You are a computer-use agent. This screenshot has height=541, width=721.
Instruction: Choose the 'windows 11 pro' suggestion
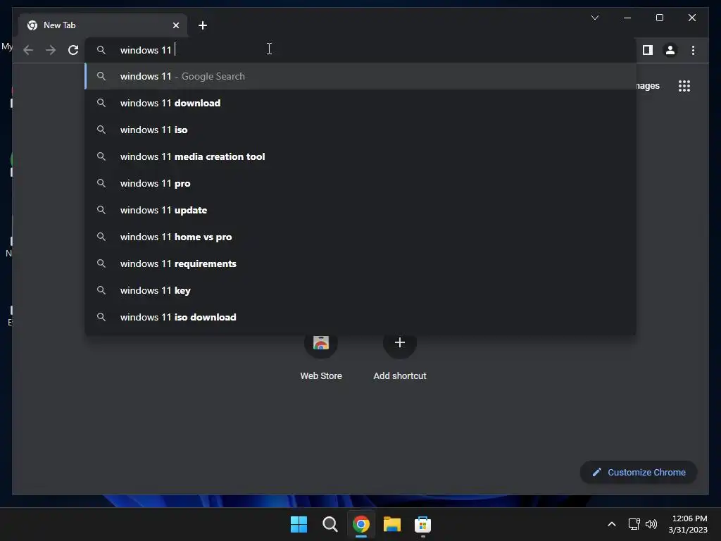361,183
